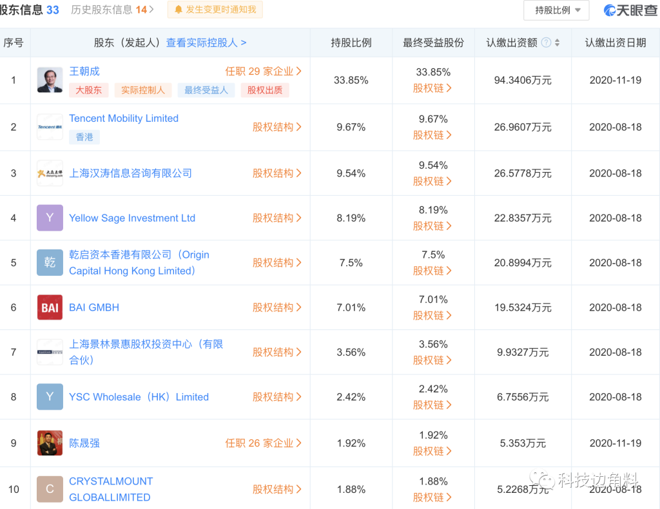Image resolution: width=660 pixels, height=509 pixels.
Task: Open 上海景林景惠股权投资中心 link
Action: tap(146, 352)
